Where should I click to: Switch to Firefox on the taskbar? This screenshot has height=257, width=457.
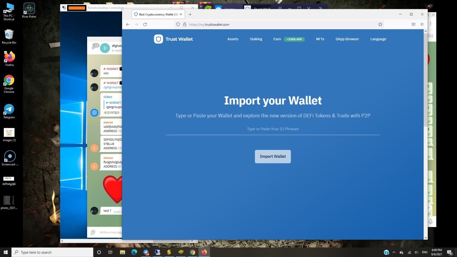click(x=204, y=252)
